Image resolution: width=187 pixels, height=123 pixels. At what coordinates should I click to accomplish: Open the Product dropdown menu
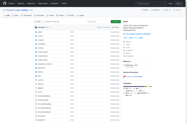[12, 3]
